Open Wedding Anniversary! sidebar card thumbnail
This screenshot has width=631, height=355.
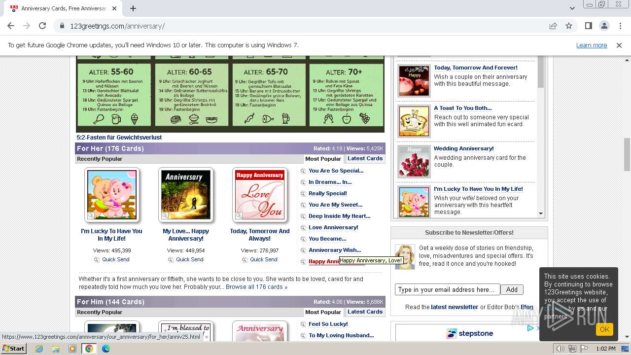coord(414,162)
